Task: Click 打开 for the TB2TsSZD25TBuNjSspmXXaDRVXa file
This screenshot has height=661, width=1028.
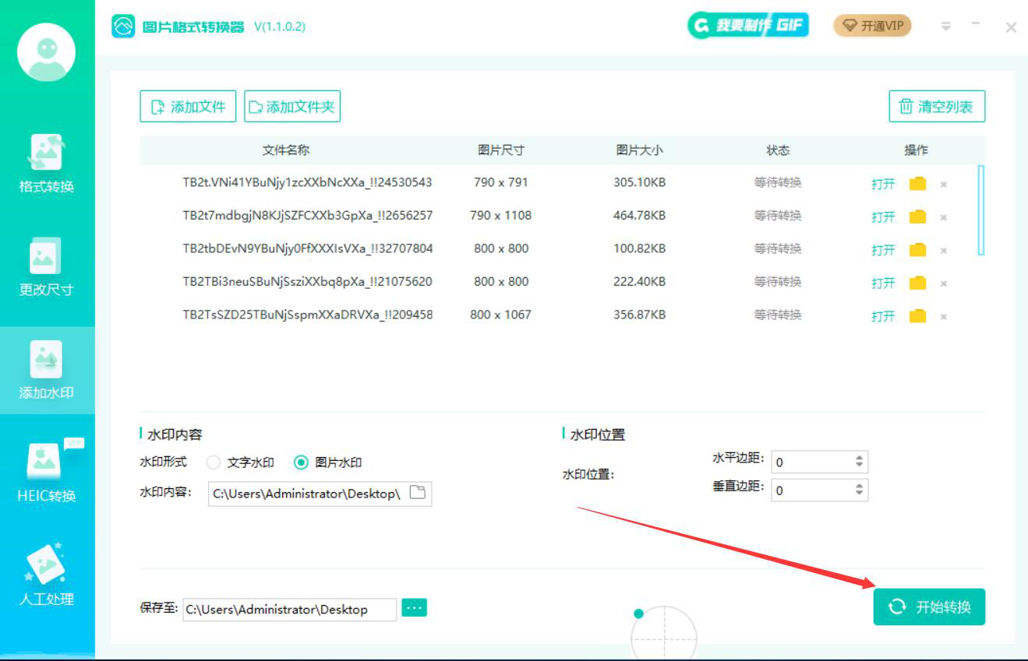Action: [x=883, y=316]
